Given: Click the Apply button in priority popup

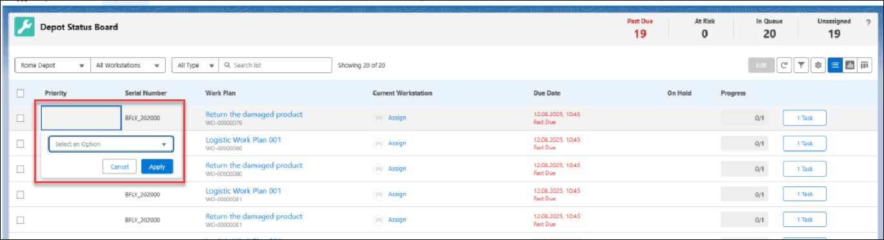Looking at the screenshot, I should point(157,166).
